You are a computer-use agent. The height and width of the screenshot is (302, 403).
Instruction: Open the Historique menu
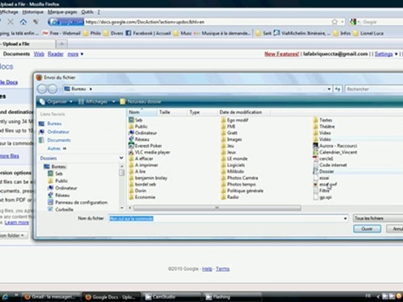tap(33, 12)
